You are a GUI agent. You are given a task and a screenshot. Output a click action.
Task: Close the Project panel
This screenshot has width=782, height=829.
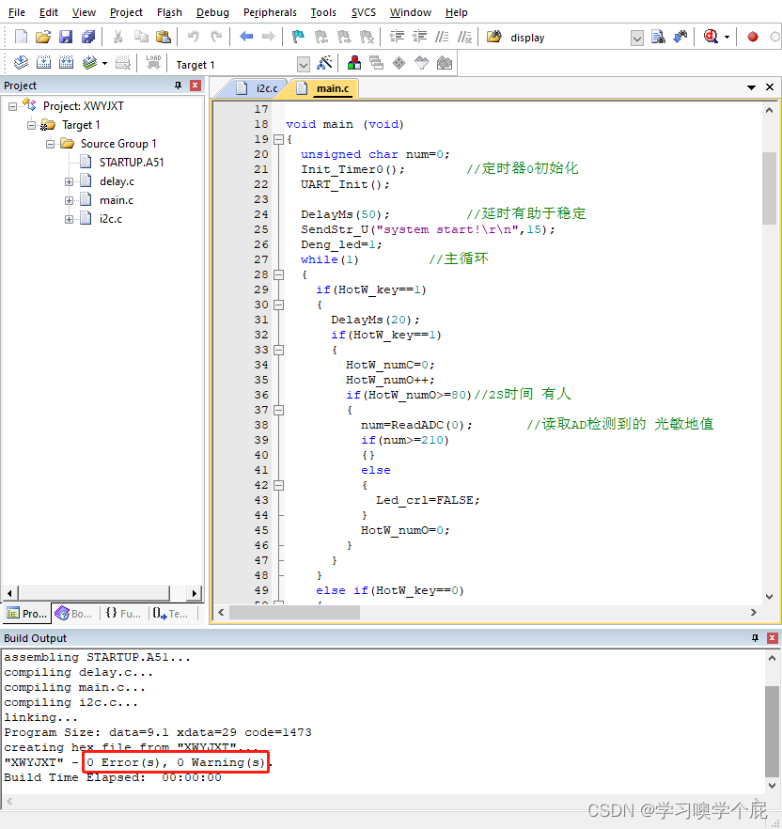195,86
